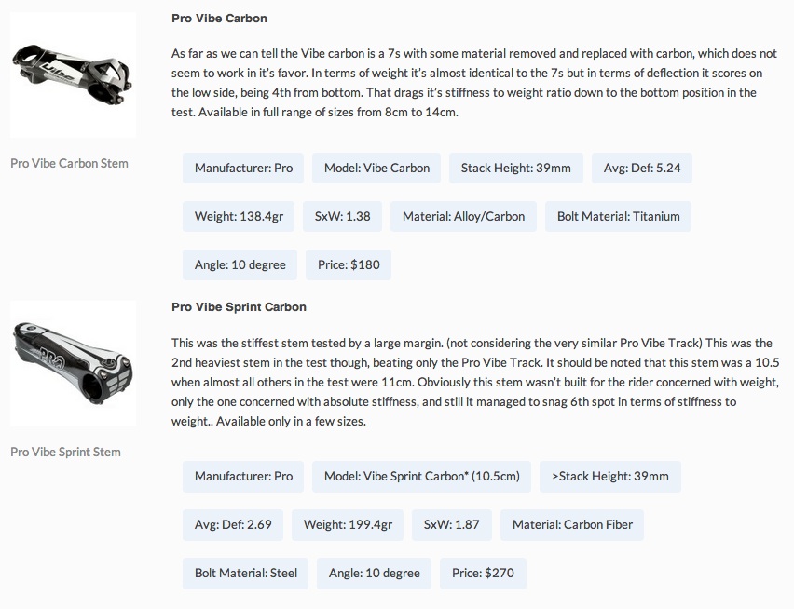Select the SxW: 1.87 tag
Viewport: 794px width, 609px height.
coord(451,524)
